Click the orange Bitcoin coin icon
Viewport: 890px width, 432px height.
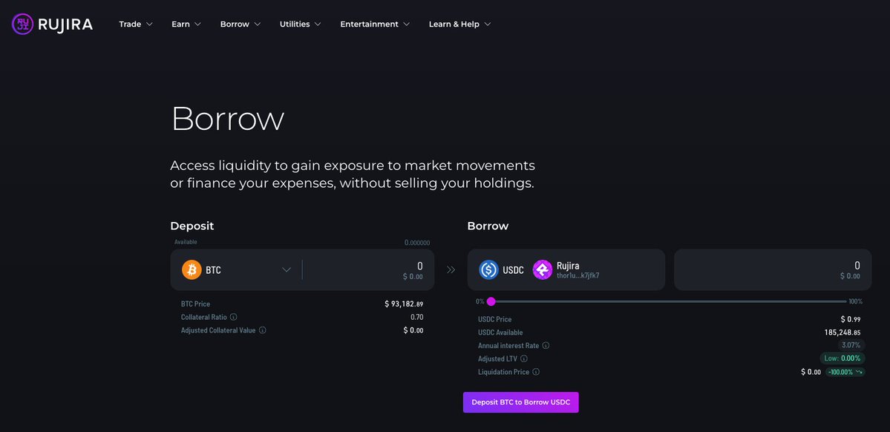(192, 269)
